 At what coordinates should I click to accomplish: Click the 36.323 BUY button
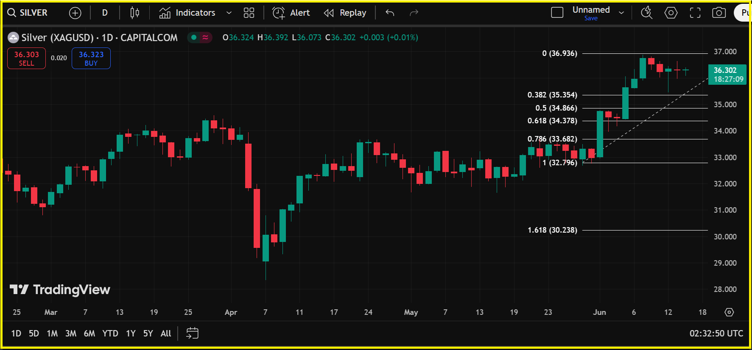pyautogui.click(x=91, y=58)
